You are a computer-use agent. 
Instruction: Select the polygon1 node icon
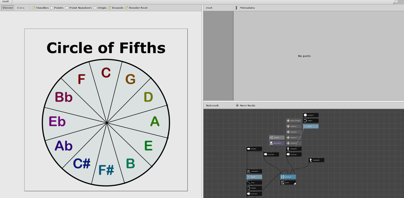tap(305, 115)
